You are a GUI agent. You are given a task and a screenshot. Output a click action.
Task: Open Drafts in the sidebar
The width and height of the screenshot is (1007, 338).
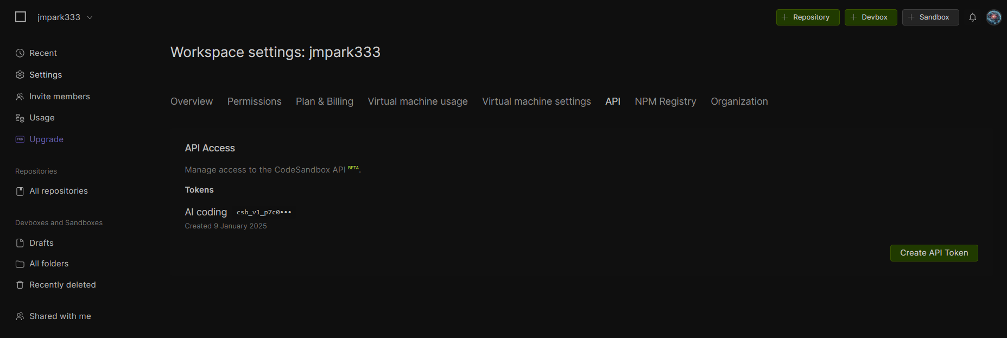coord(41,243)
